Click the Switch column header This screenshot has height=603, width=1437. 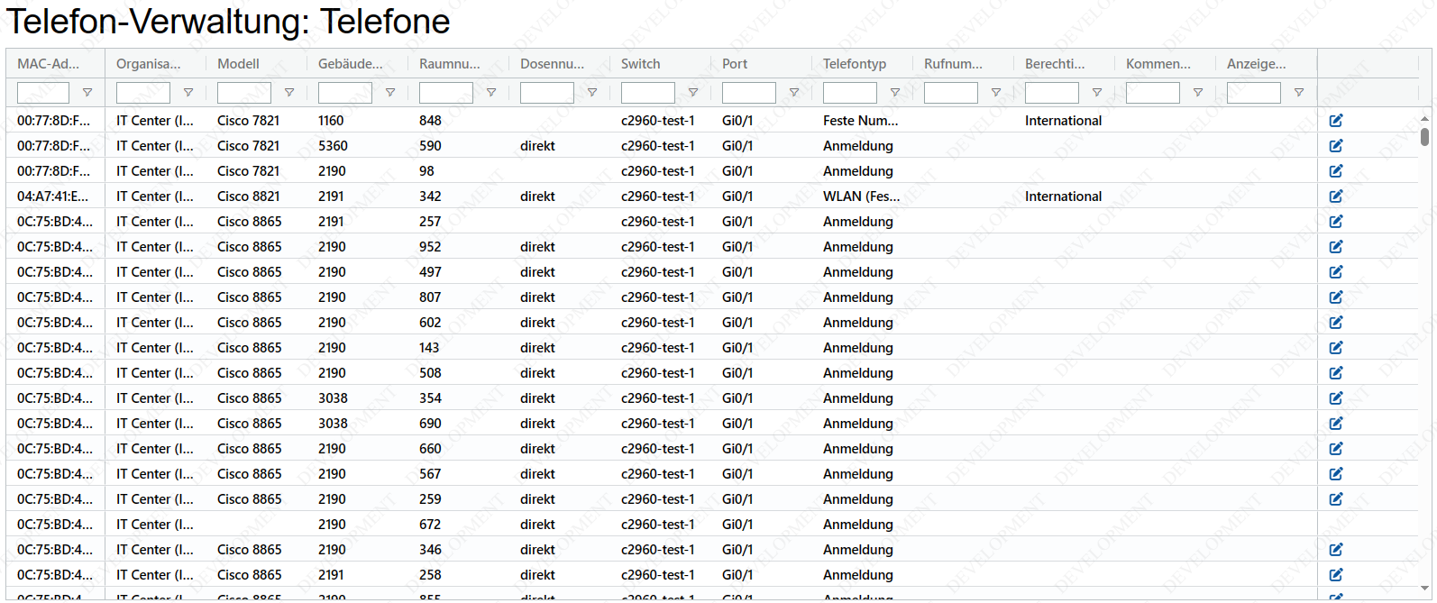tap(640, 64)
